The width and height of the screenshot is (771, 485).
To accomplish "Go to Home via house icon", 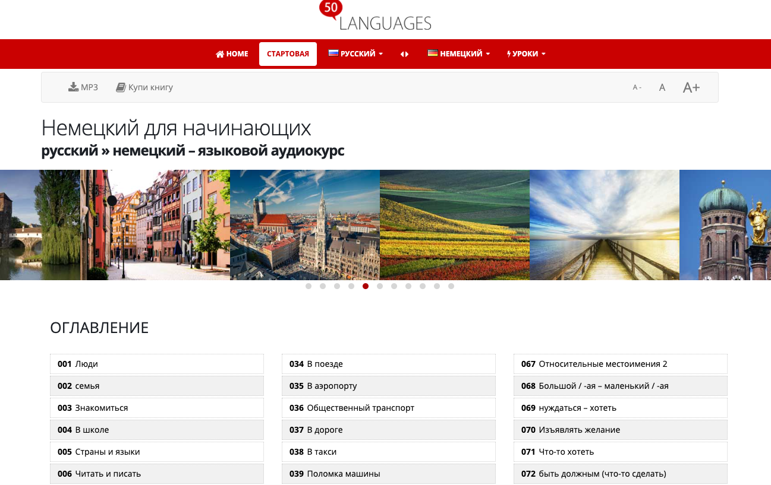I will point(232,54).
